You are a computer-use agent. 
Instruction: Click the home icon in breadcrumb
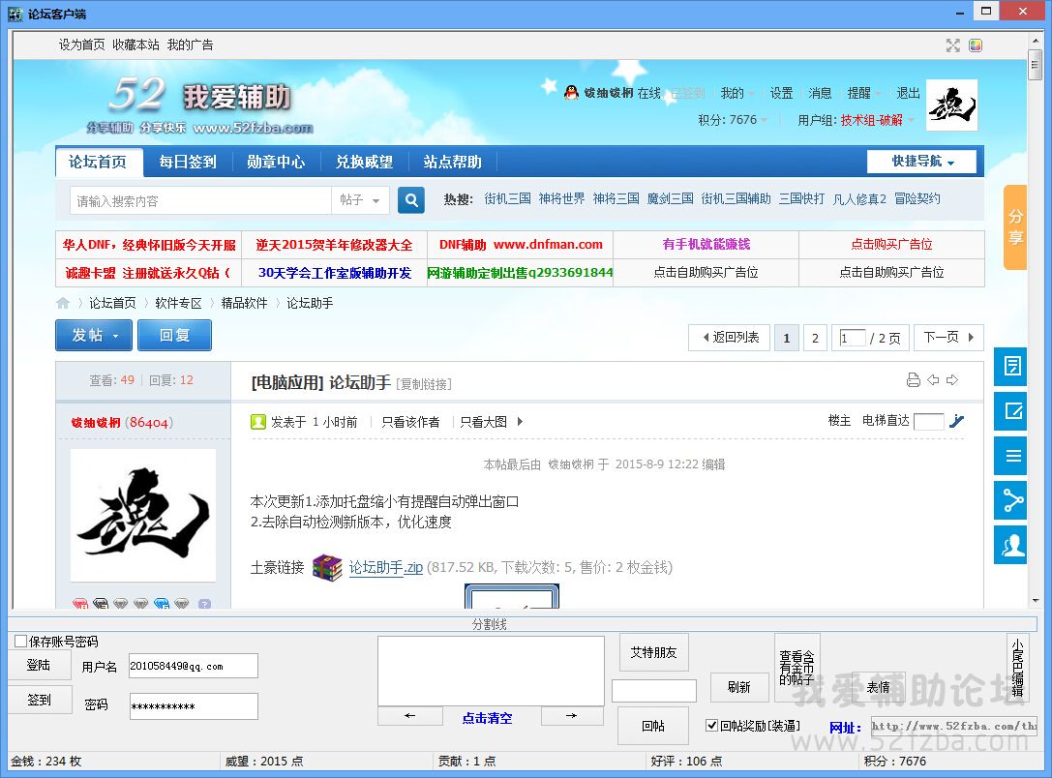click(64, 304)
